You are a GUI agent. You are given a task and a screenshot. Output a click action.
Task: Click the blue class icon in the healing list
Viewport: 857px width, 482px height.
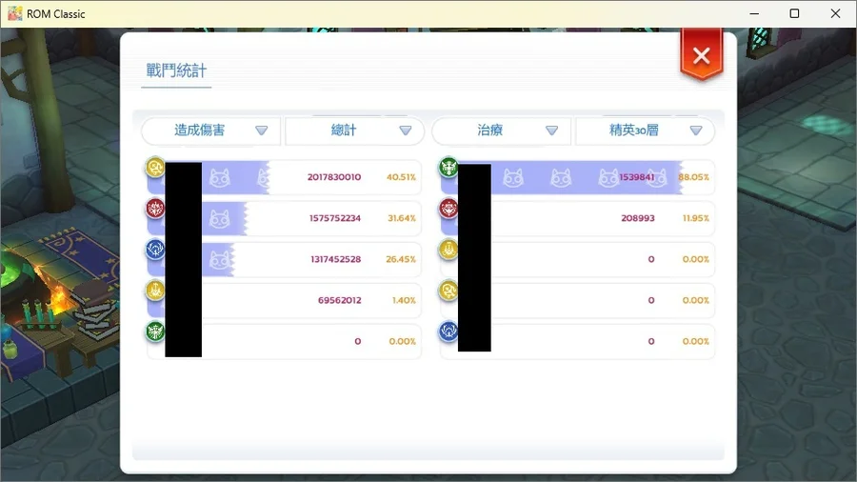[448, 332]
